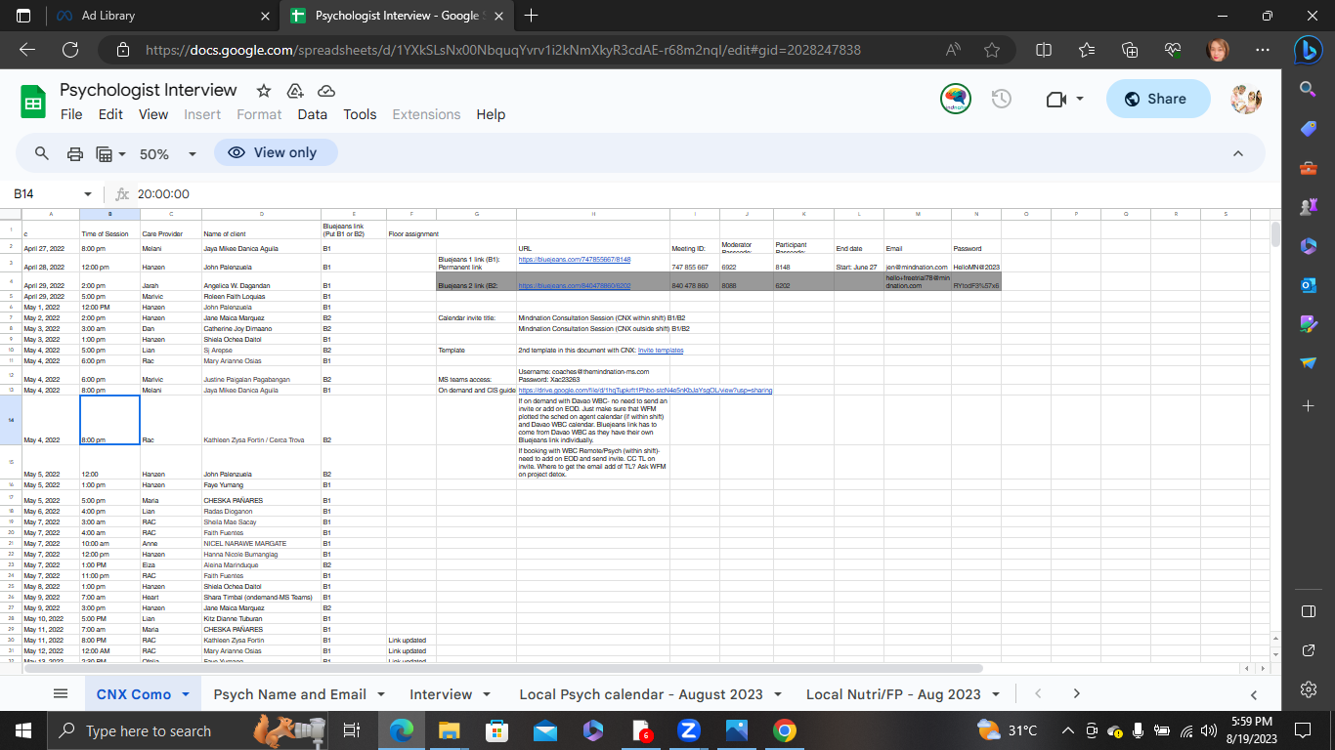Screen dimensions: 1335x750
Task: Open File Explorer from the taskbar
Action: (x=449, y=729)
